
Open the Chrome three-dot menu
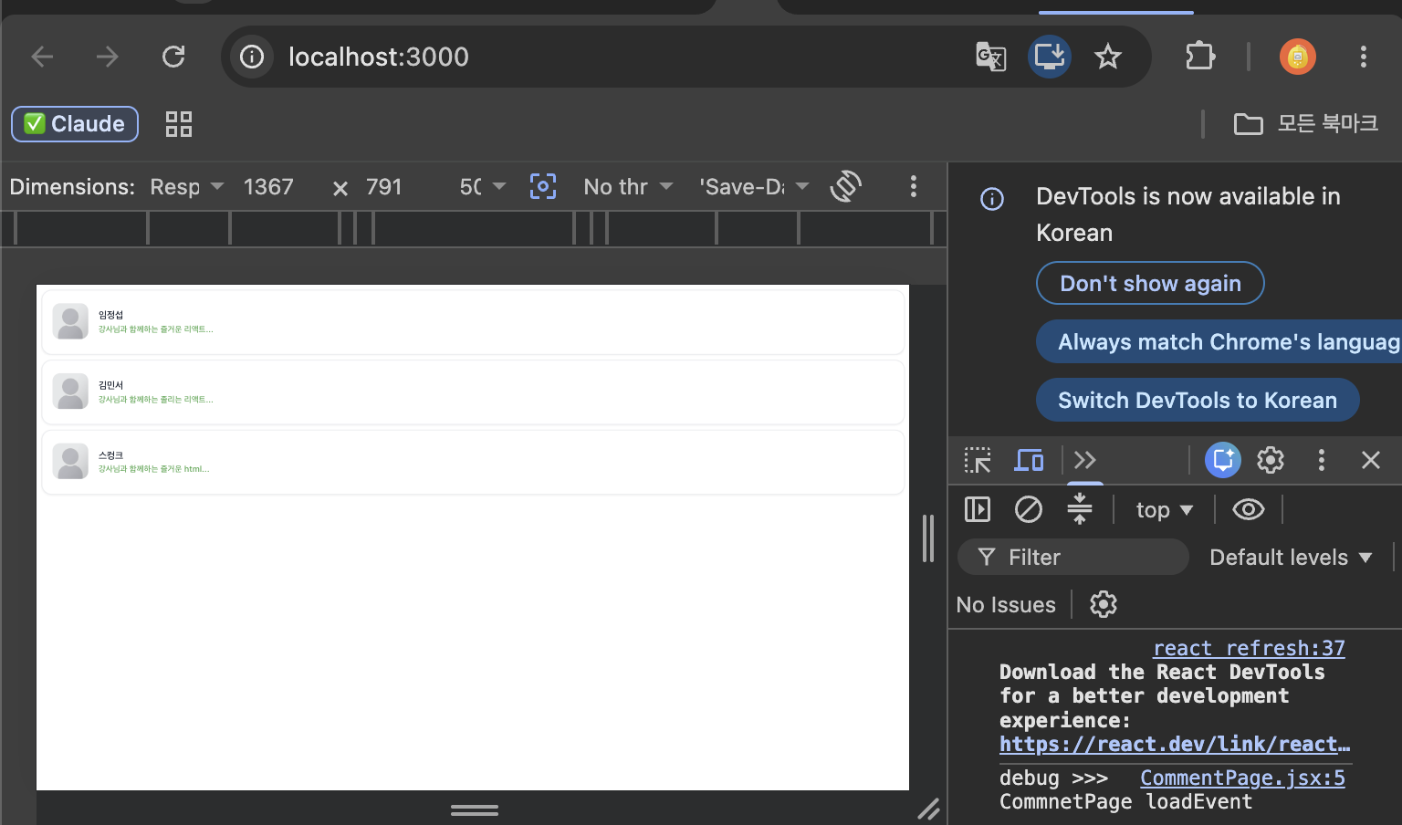click(x=1364, y=57)
